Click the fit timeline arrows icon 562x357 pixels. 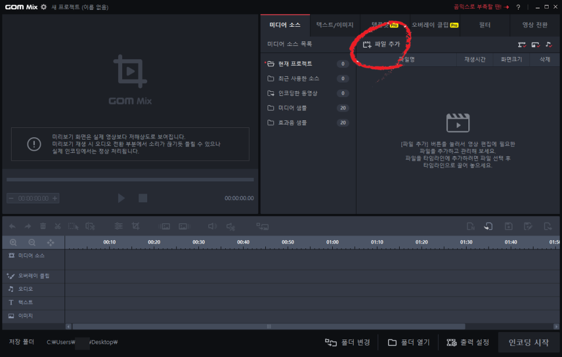(x=51, y=242)
